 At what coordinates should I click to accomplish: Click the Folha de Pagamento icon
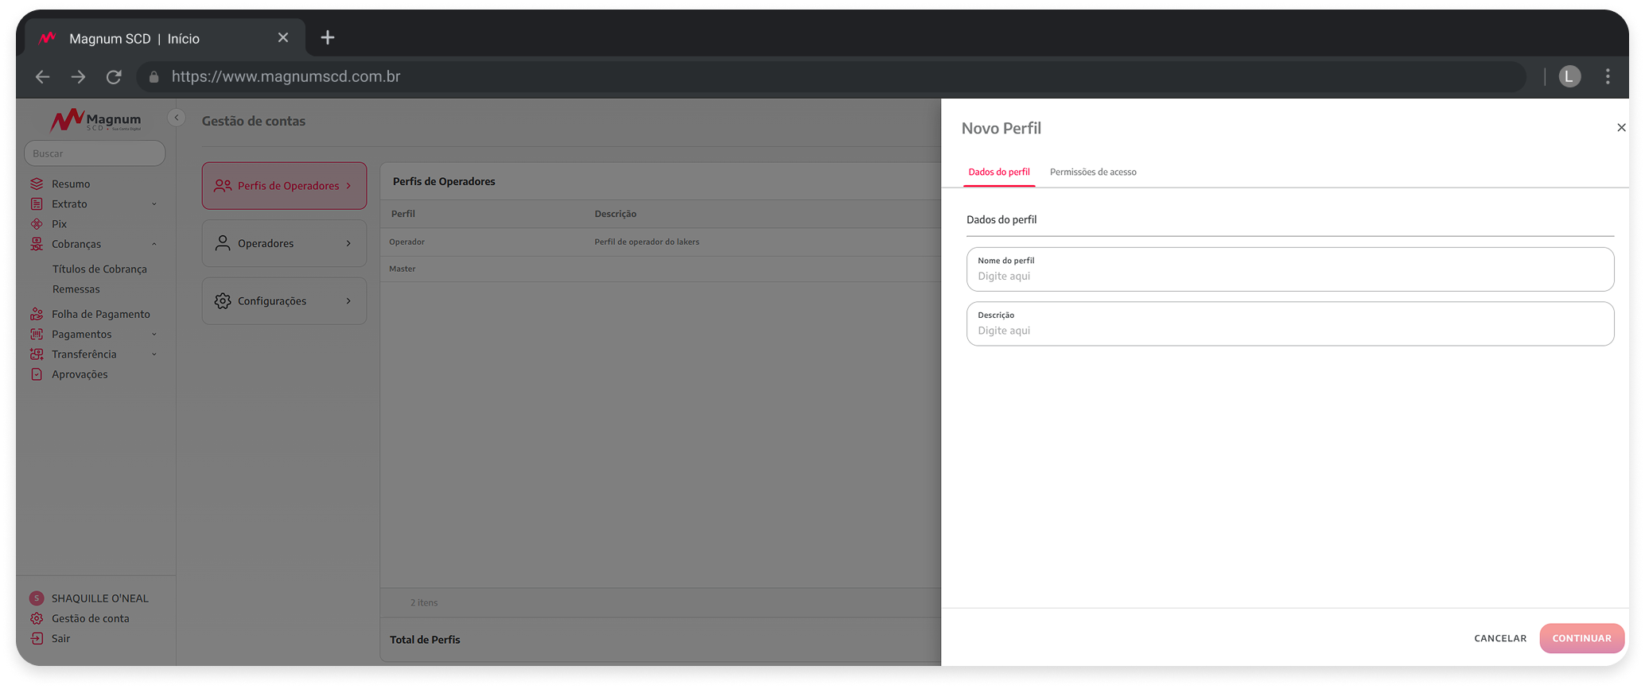(x=37, y=314)
